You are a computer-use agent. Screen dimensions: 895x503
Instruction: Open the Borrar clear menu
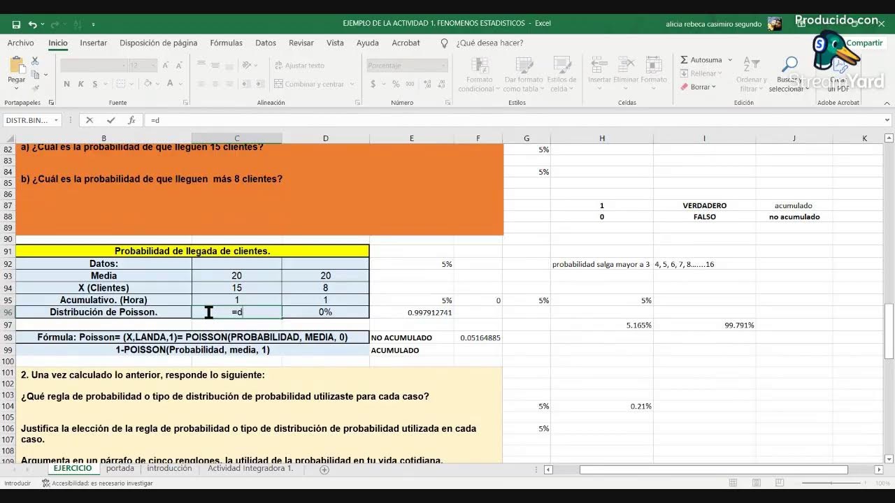pos(699,87)
